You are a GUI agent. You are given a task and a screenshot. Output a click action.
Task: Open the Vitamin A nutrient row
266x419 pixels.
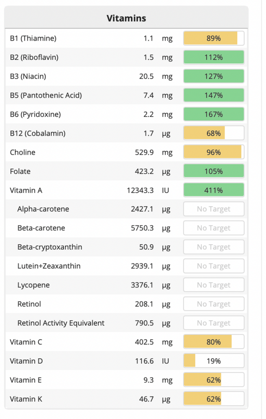(x=26, y=190)
